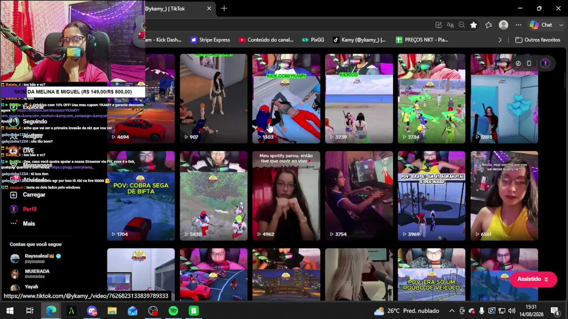This screenshot has height=319, width=568.
Task: Open the video with 3754 views
Action: point(359,196)
